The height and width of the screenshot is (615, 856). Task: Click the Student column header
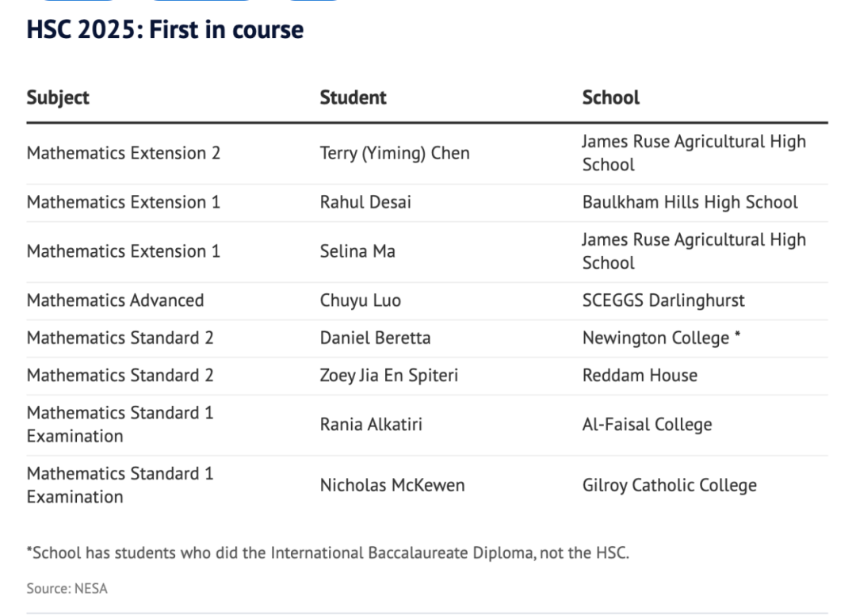pos(353,97)
